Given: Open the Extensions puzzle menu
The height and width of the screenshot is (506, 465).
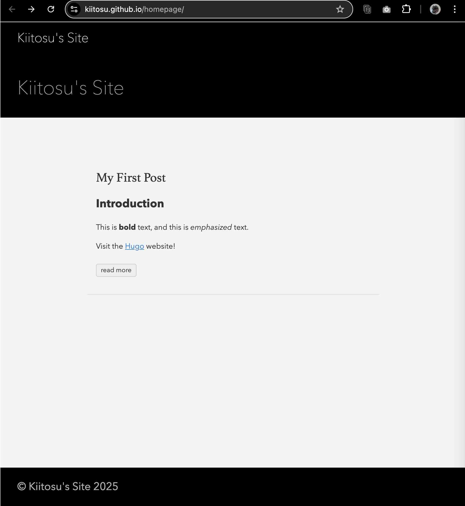Looking at the screenshot, I should coord(406,9).
